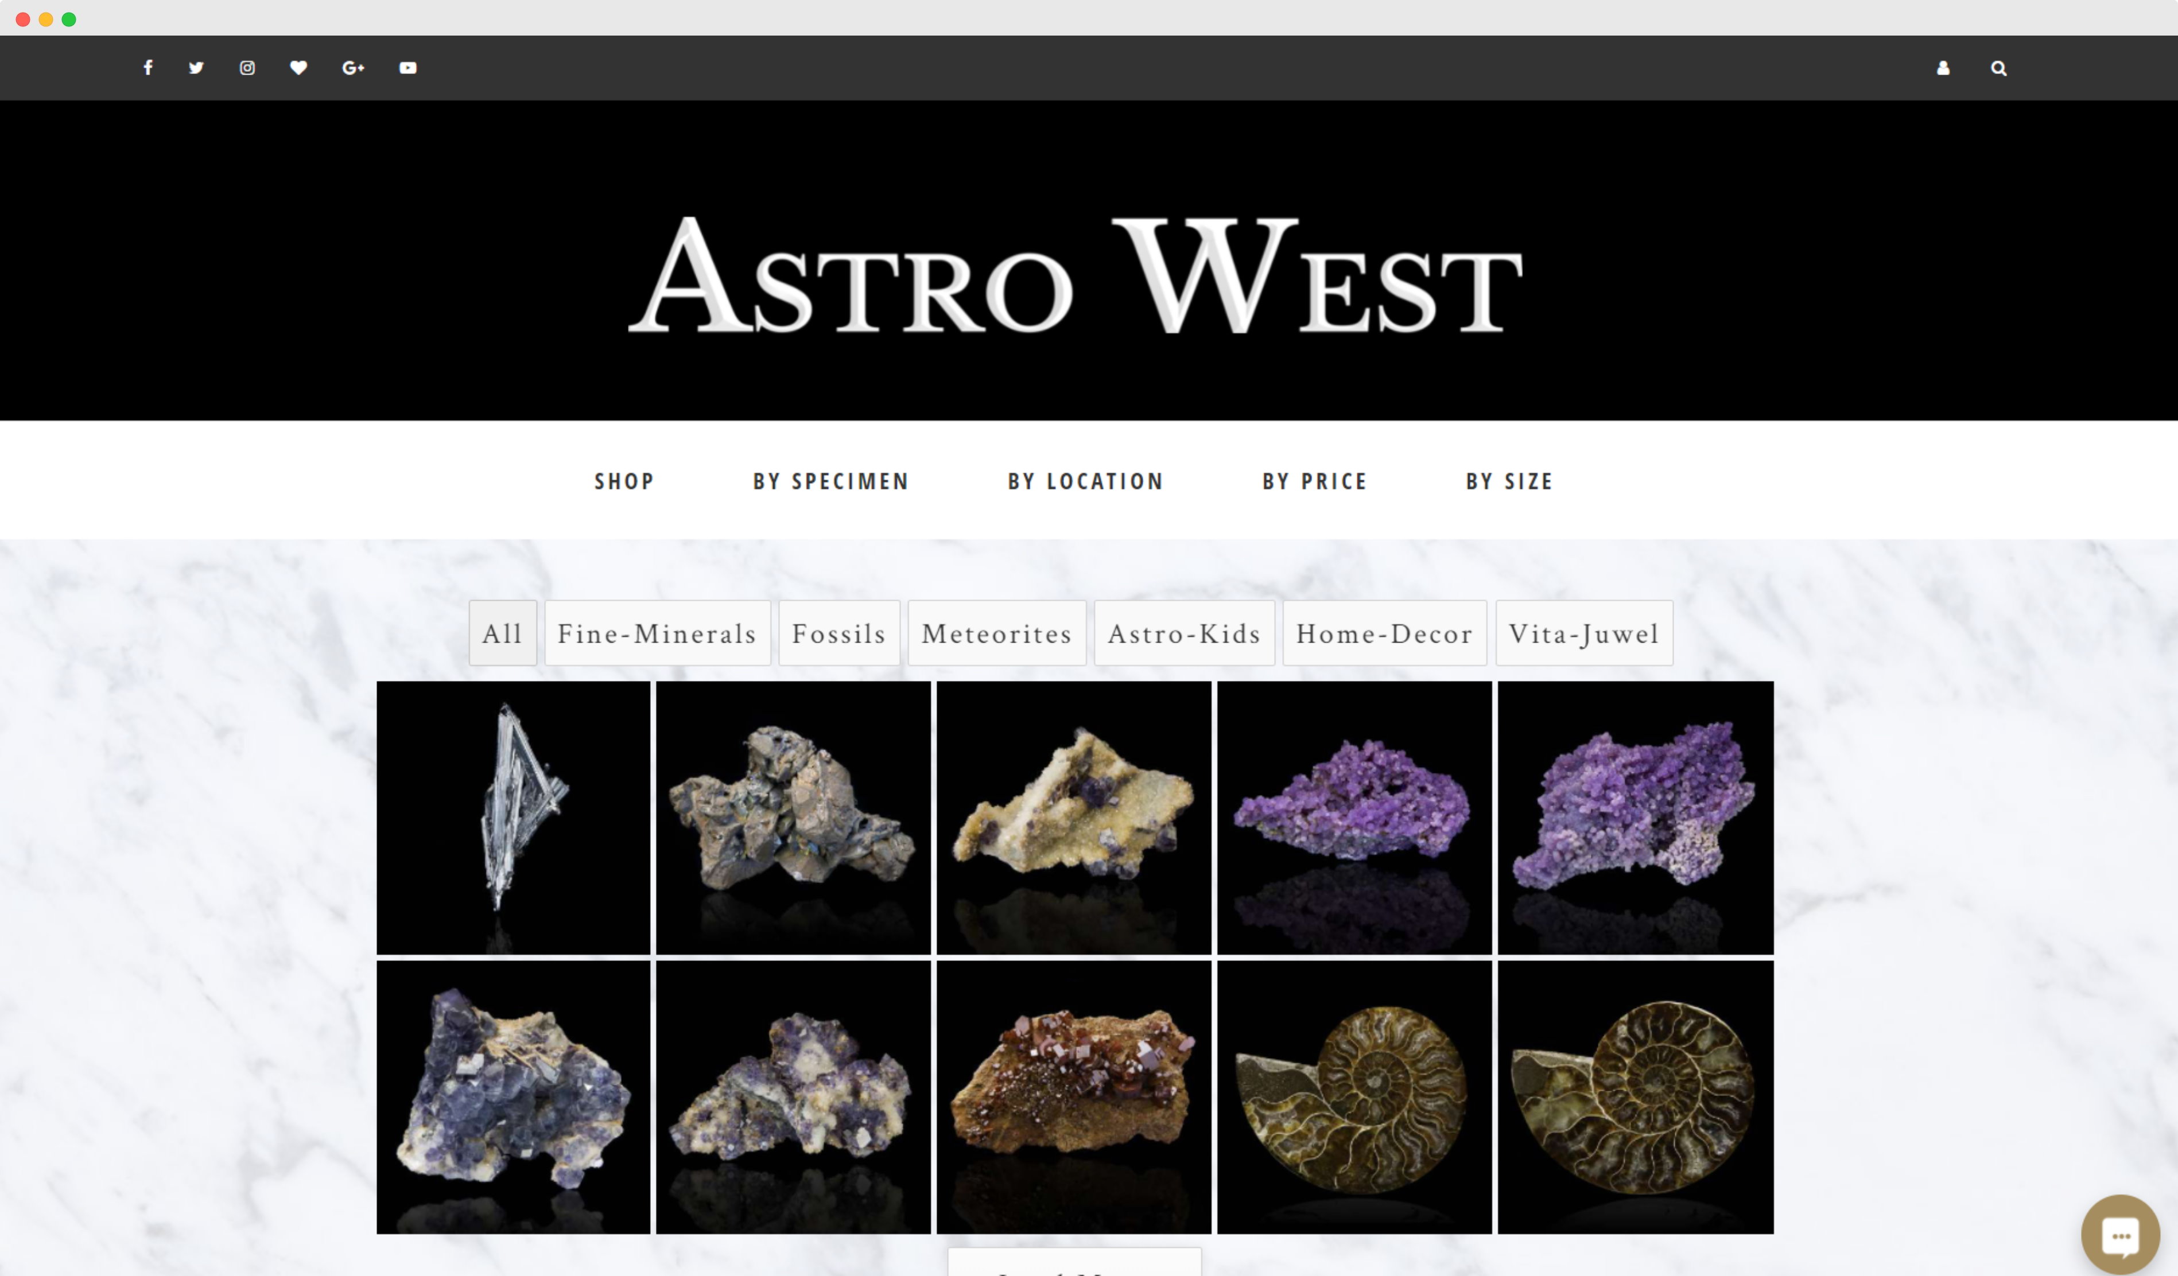Open the chat widget bubble

(x=2119, y=1235)
